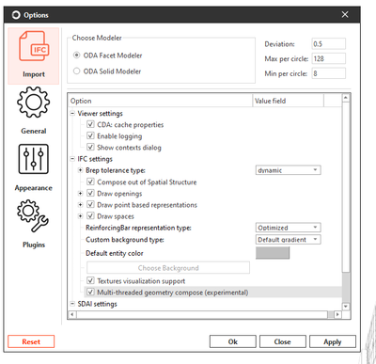Expand the Draw spaces node
Screen dimensions: 376x364
pos(81,216)
